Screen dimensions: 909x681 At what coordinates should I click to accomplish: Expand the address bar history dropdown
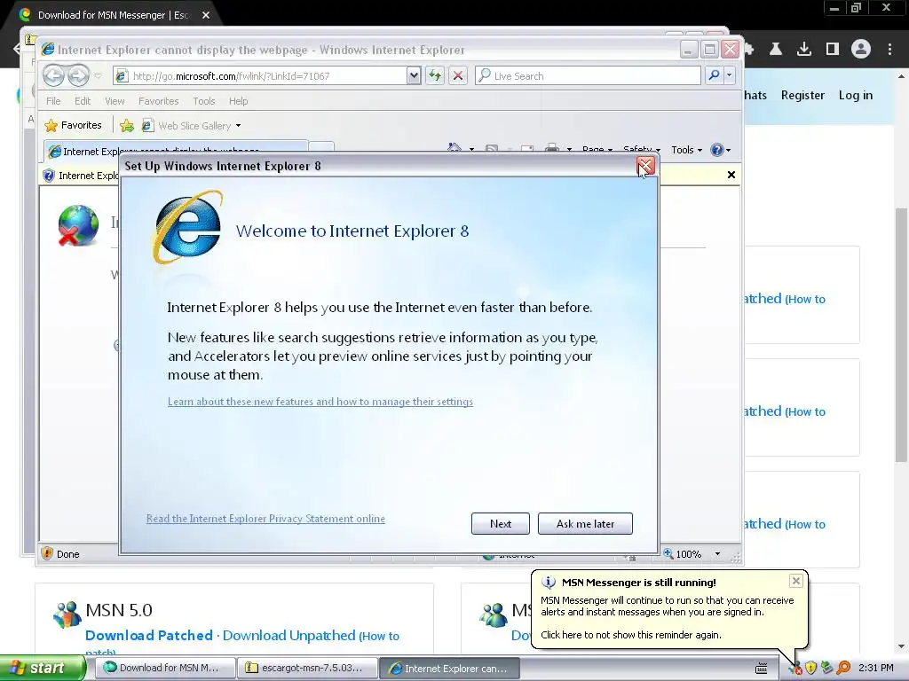click(414, 76)
